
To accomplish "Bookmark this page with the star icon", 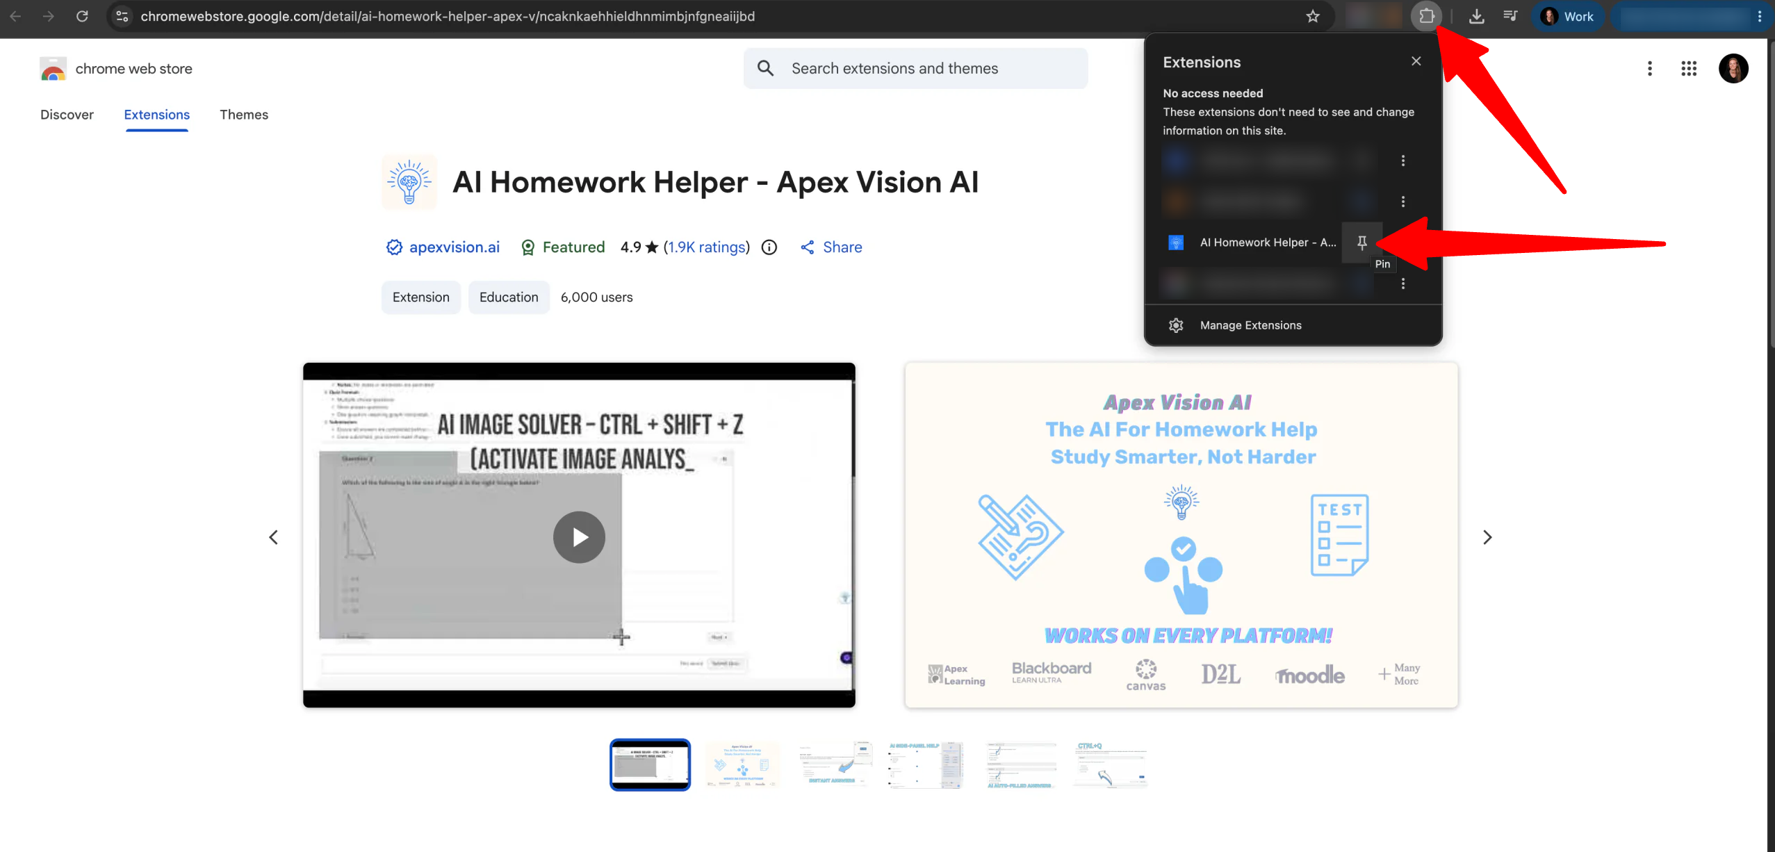I will tap(1312, 16).
